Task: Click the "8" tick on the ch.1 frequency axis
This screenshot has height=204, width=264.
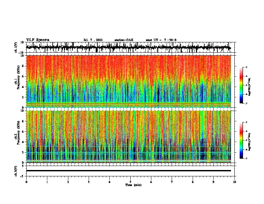Action: [23, 66]
